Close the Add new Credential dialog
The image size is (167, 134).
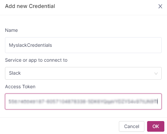coord(160,6)
